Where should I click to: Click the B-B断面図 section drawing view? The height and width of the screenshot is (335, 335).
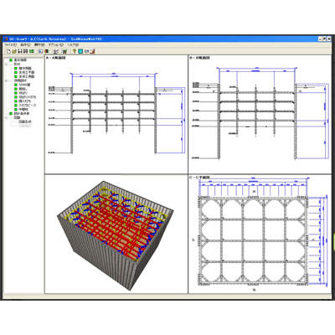click(260, 114)
